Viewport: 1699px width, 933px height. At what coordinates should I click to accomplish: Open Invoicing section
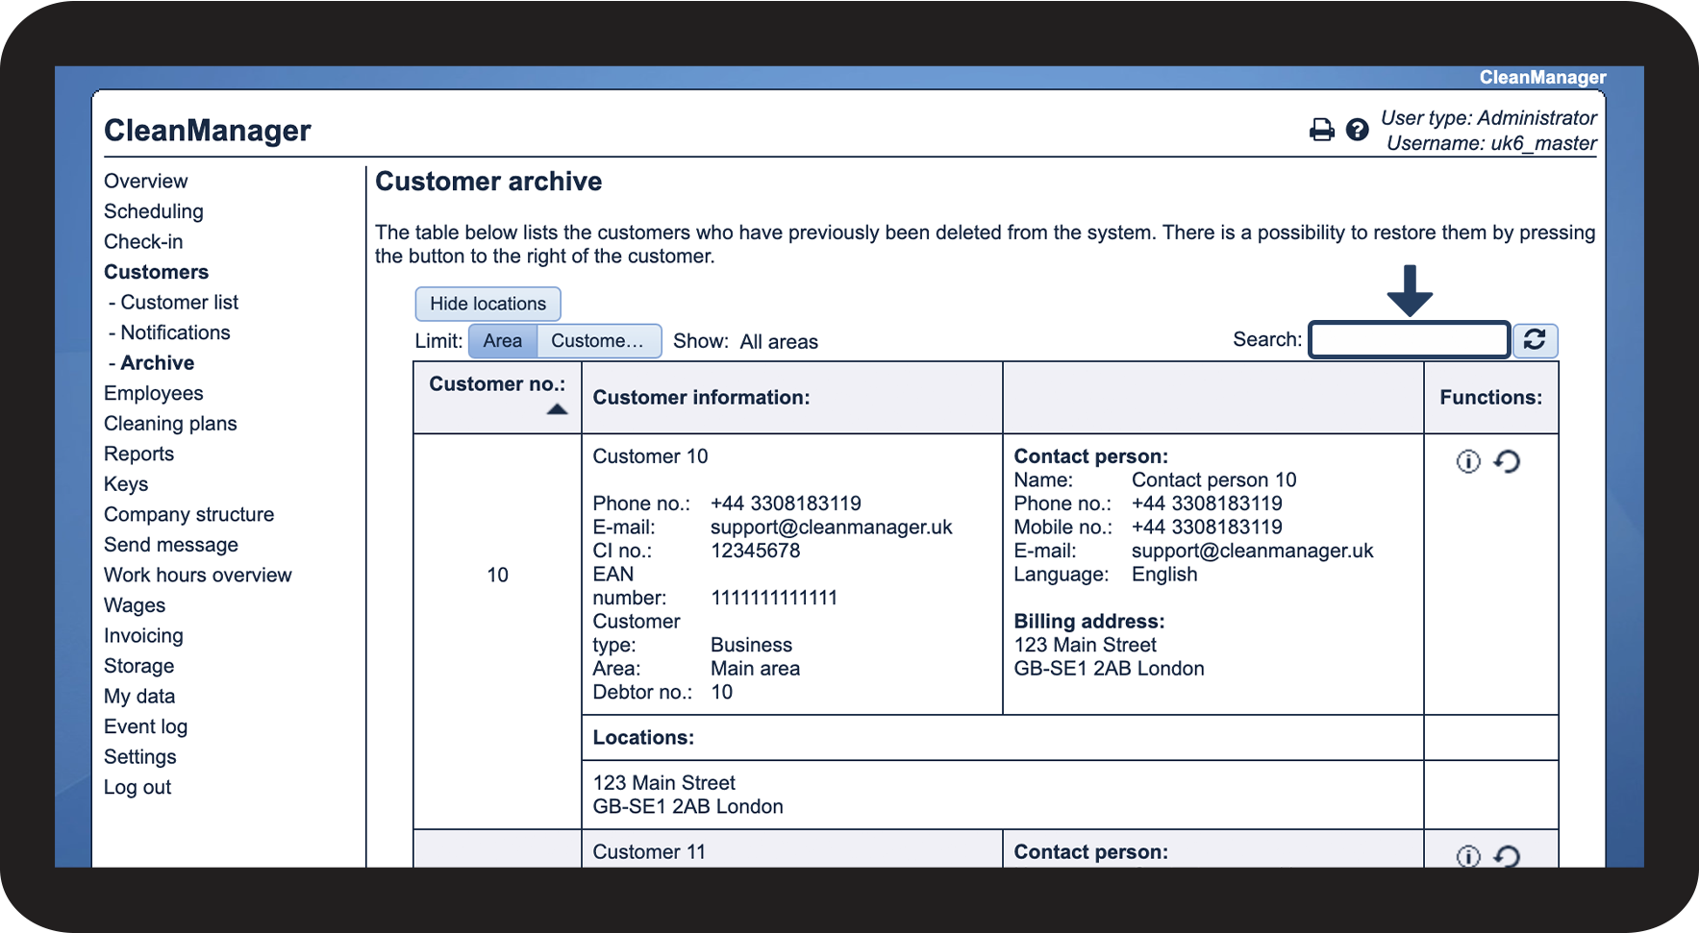pyautogui.click(x=143, y=636)
